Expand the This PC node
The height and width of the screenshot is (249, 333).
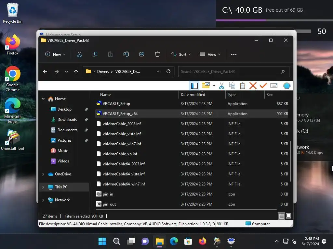pyautogui.click(x=43, y=187)
